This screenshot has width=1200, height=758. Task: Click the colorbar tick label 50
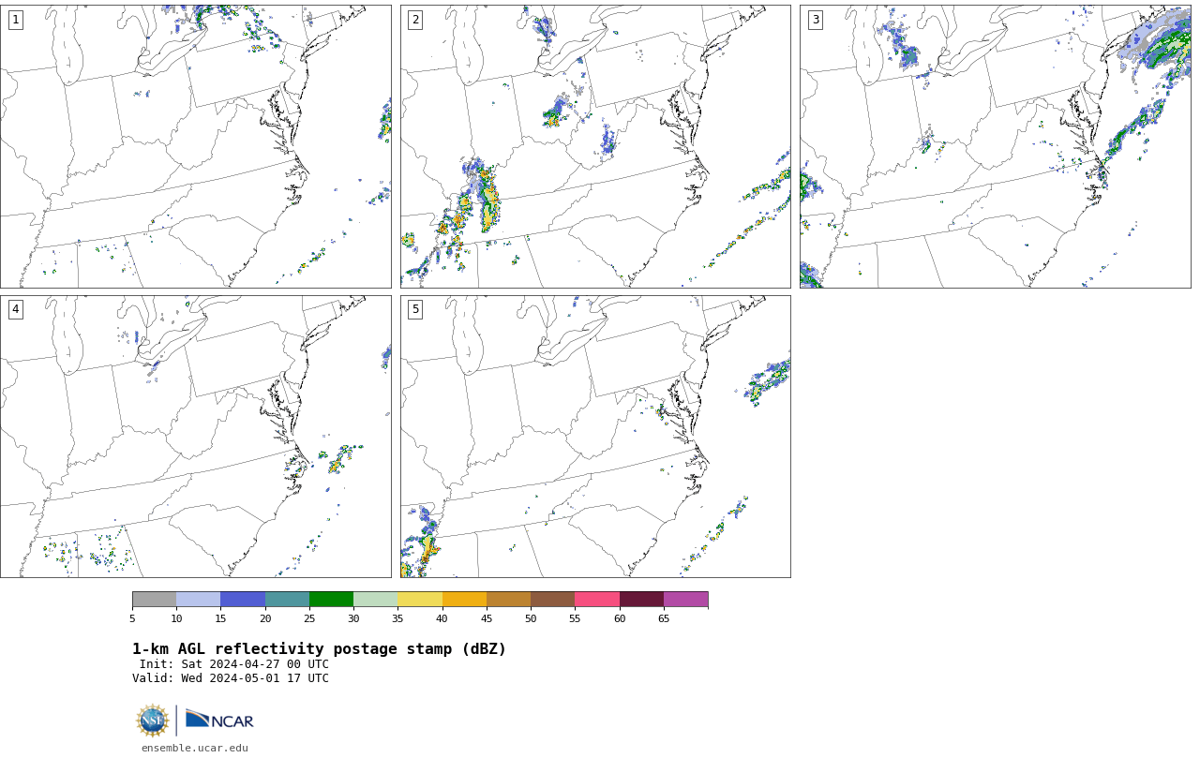click(x=531, y=618)
